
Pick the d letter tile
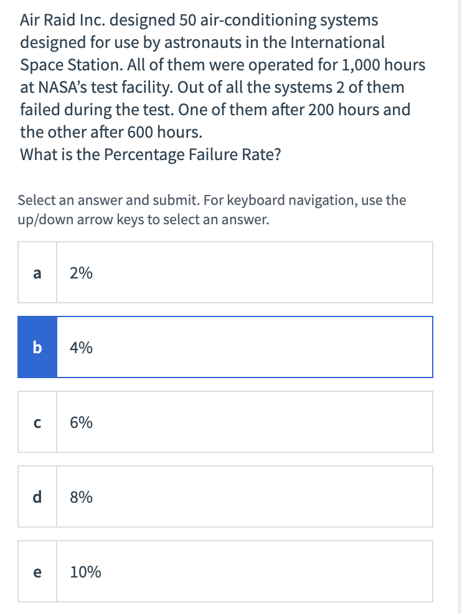coord(37,497)
